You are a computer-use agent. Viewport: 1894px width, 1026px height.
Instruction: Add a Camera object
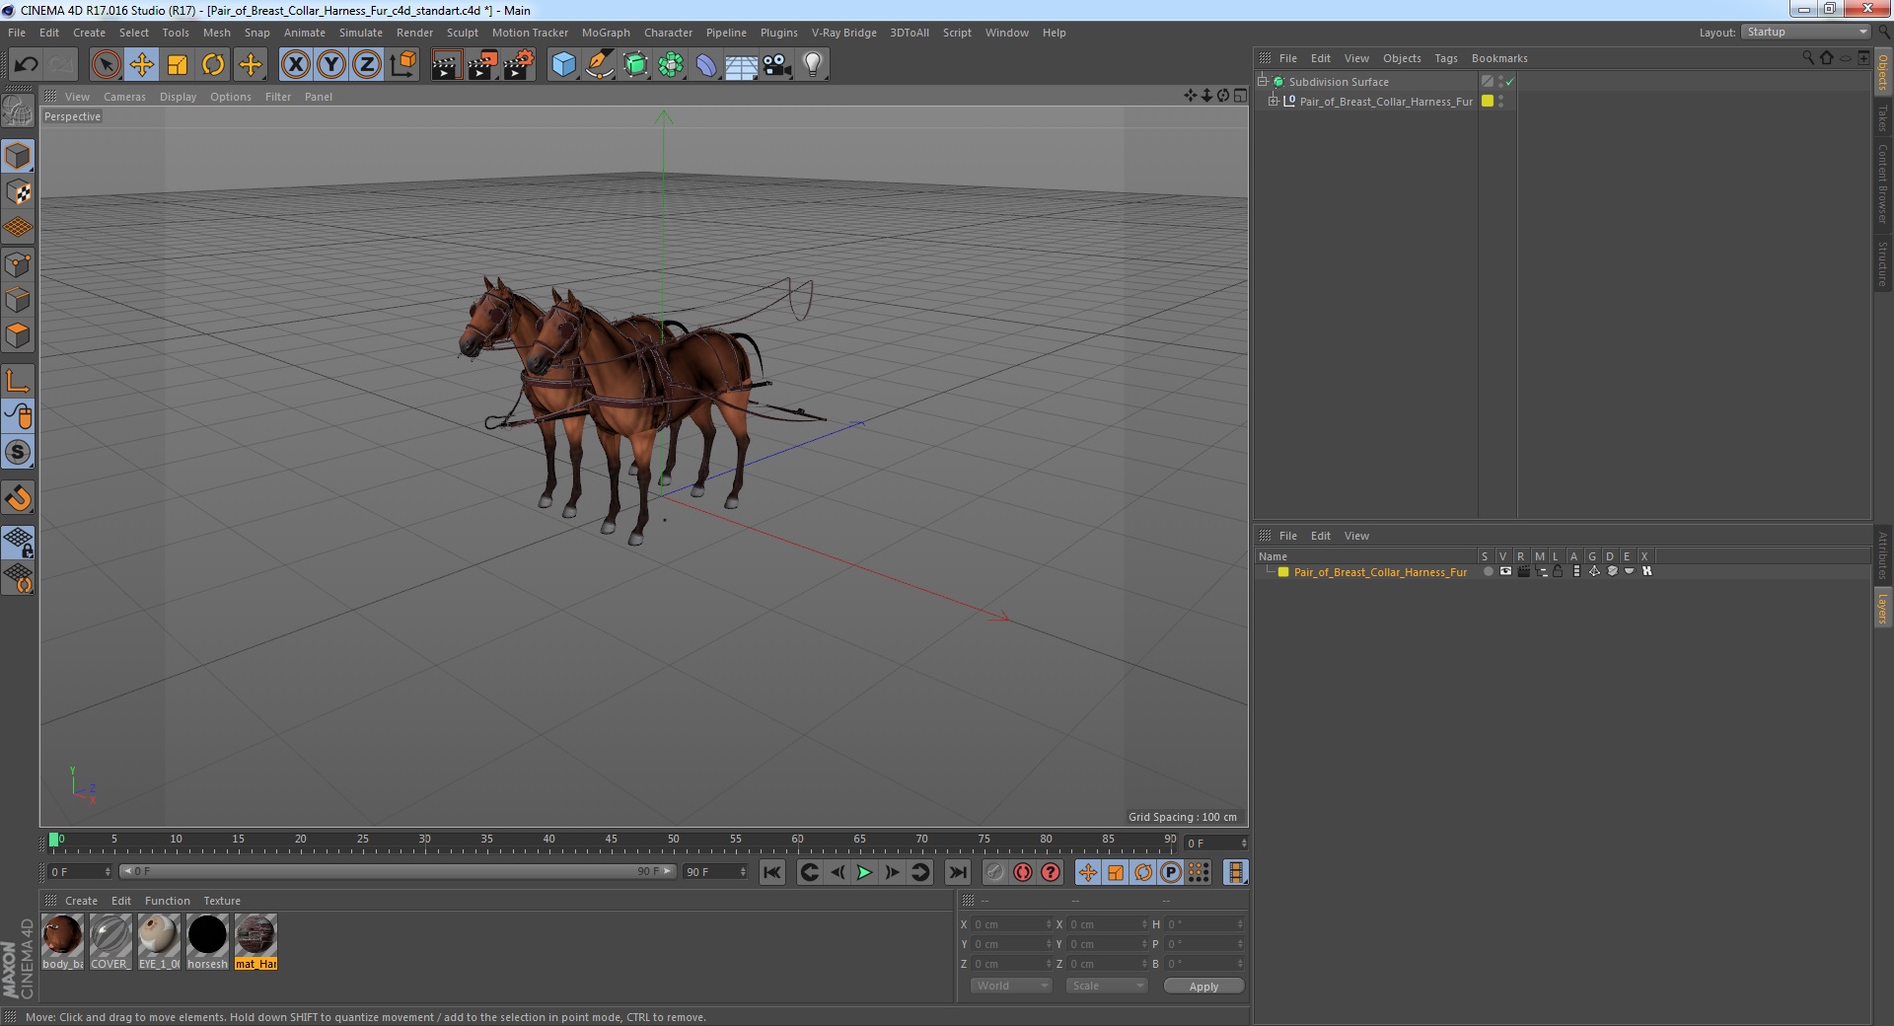click(x=777, y=65)
